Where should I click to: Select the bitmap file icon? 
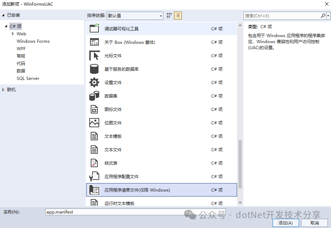(94, 123)
